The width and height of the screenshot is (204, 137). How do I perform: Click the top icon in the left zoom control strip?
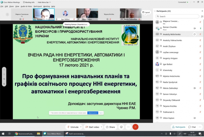4,70
